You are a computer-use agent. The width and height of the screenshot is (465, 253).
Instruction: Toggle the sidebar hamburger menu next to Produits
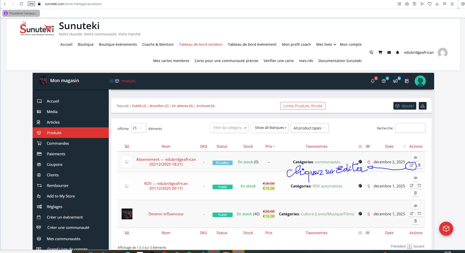tap(112, 81)
